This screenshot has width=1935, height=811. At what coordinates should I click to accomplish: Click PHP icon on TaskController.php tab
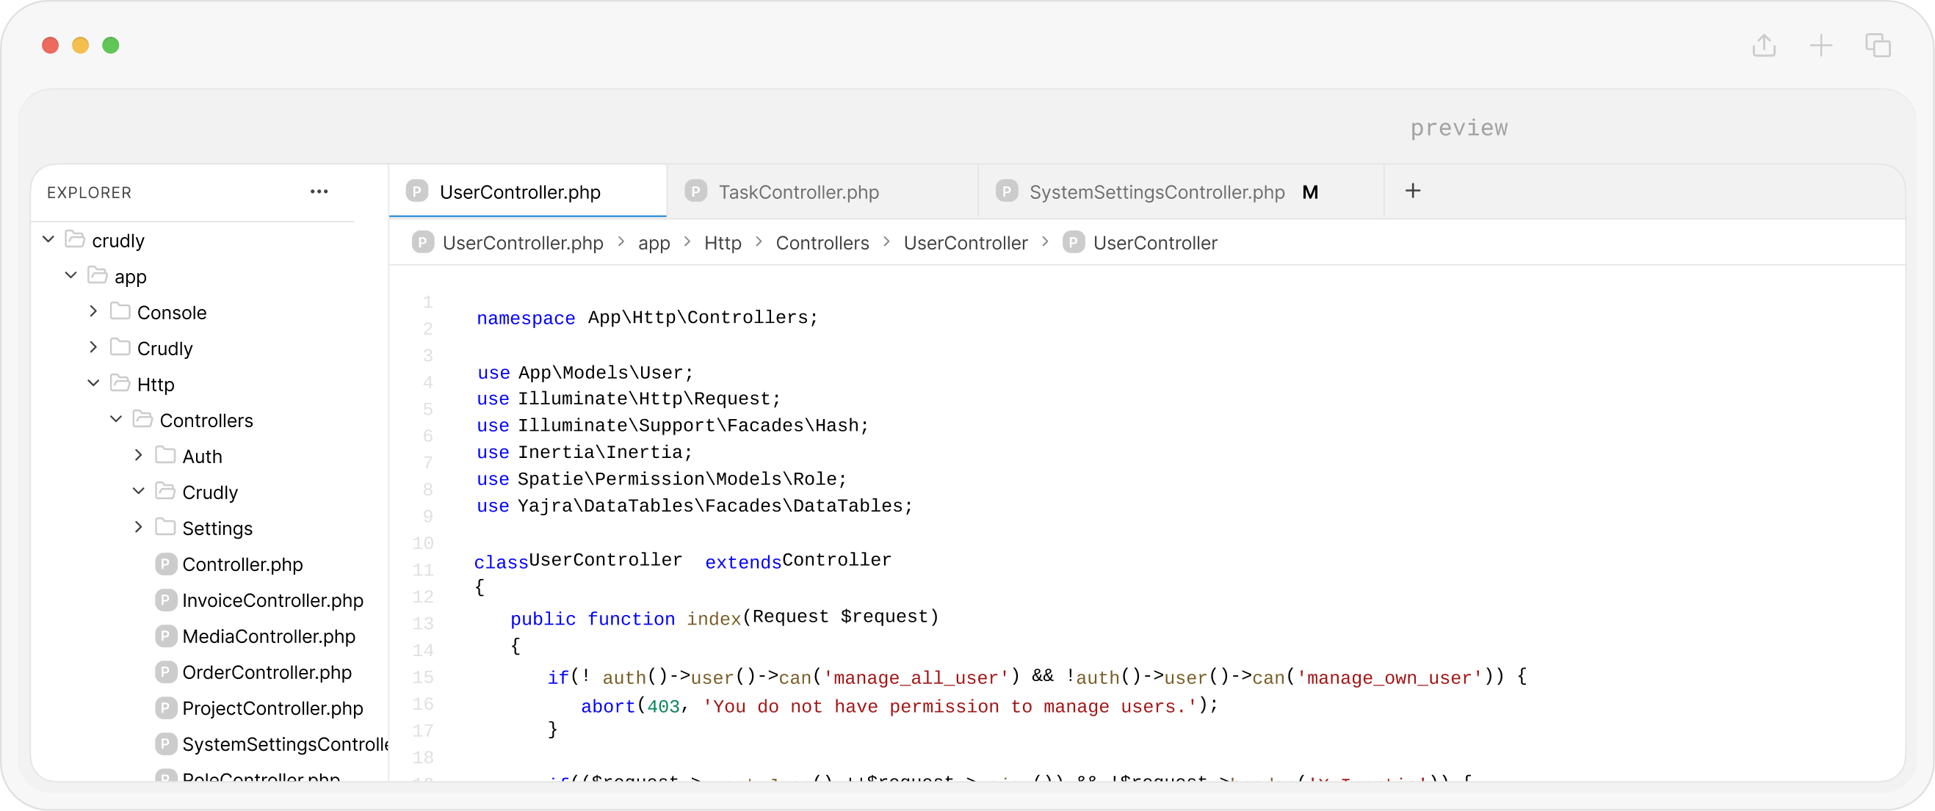[695, 192]
